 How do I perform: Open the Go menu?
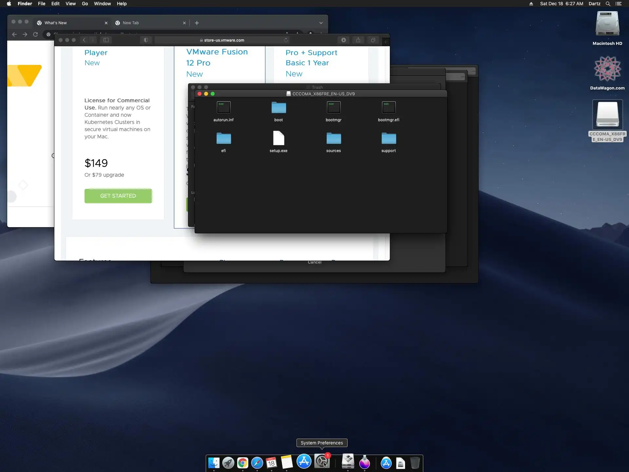pos(85,4)
